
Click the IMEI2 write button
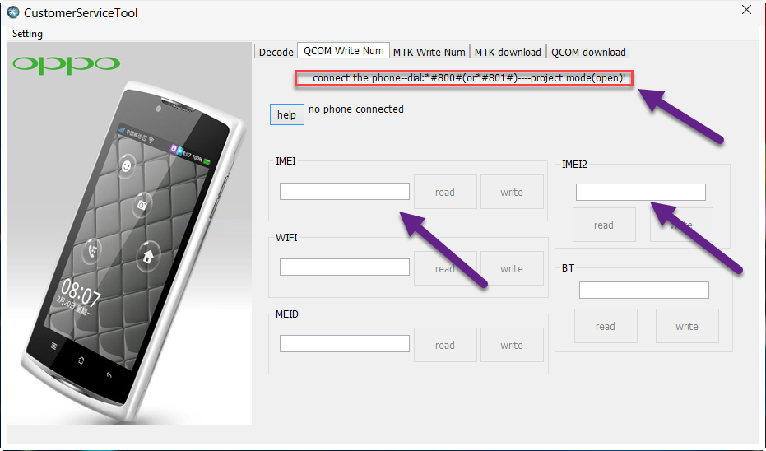pyautogui.click(x=681, y=225)
